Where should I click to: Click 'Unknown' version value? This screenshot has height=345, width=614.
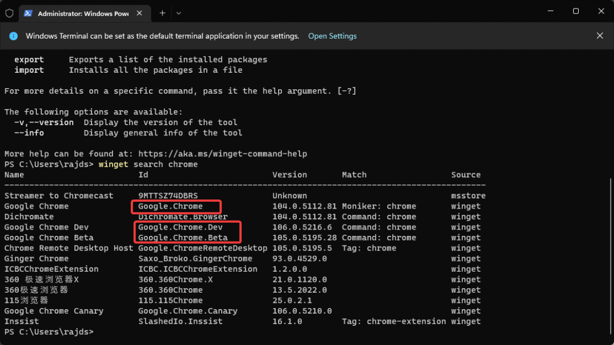(290, 196)
